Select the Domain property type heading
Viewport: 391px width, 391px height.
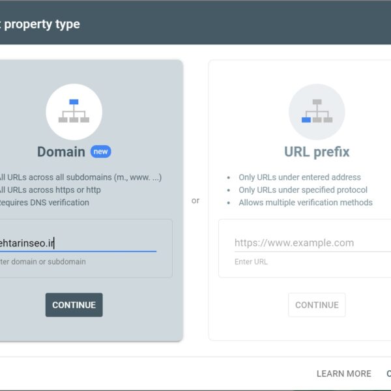click(61, 152)
